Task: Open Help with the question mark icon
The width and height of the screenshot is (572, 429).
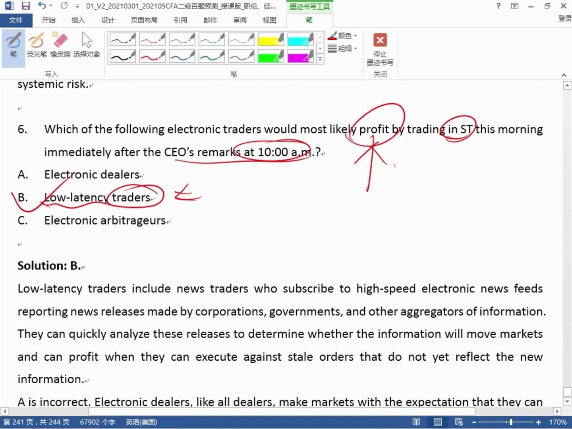Action: point(498,6)
